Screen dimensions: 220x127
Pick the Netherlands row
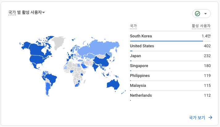pyautogui.click(x=170, y=95)
